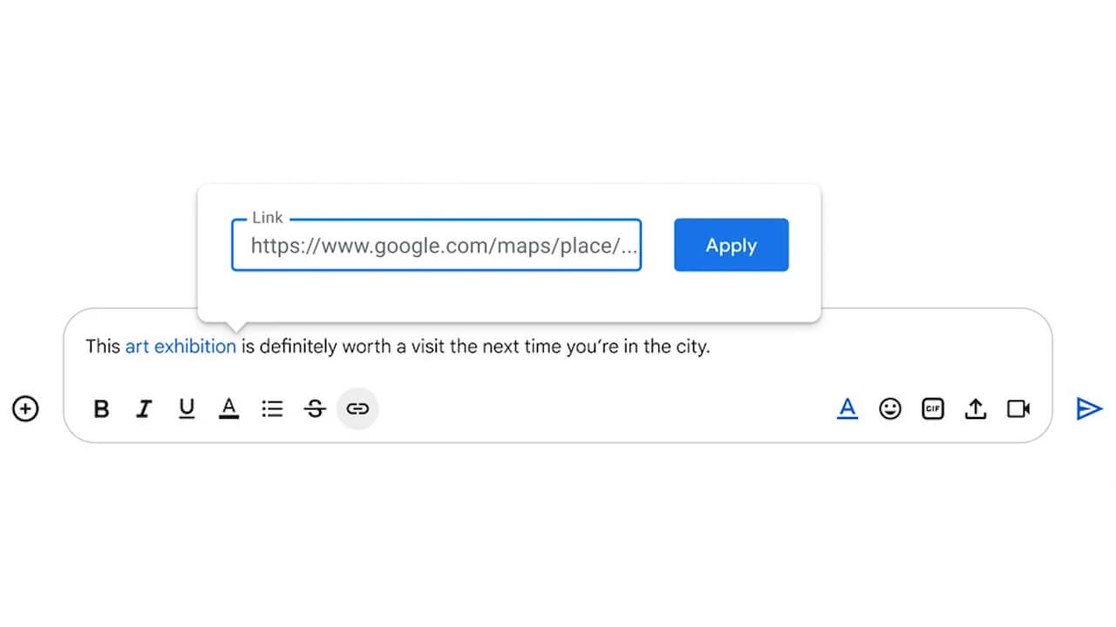Open the GIF picker
The height and width of the screenshot is (627, 1116).
pyautogui.click(x=932, y=408)
